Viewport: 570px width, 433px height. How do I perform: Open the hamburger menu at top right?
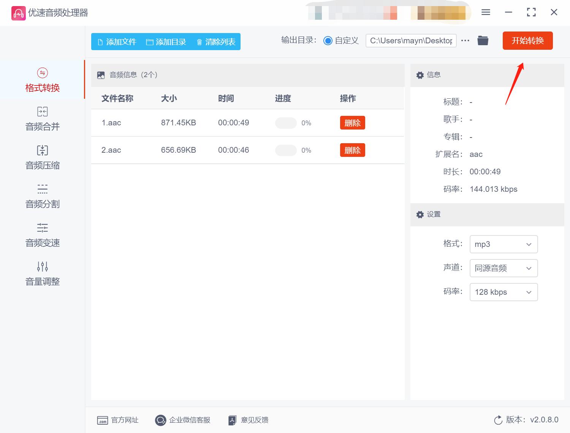click(x=486, y=12)
